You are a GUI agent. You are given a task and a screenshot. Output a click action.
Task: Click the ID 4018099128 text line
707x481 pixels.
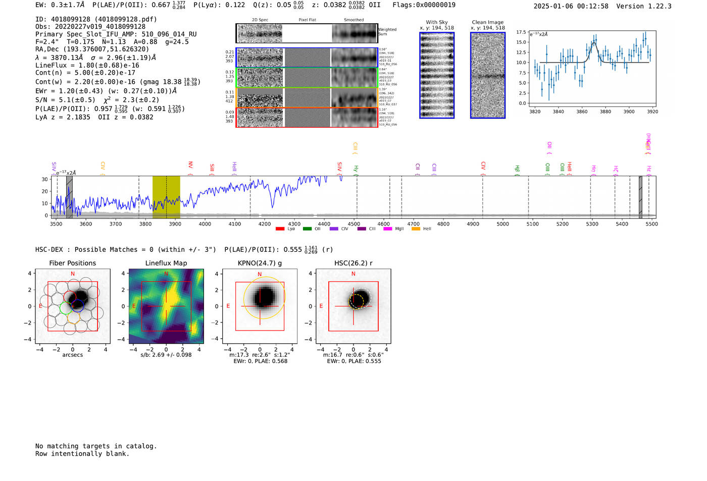click(96, 19)
